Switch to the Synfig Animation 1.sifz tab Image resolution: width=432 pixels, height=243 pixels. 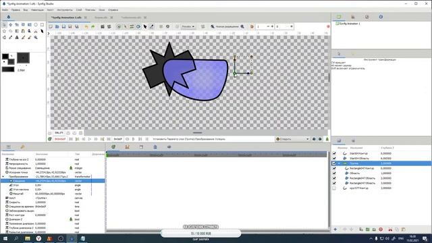point(66,18)
